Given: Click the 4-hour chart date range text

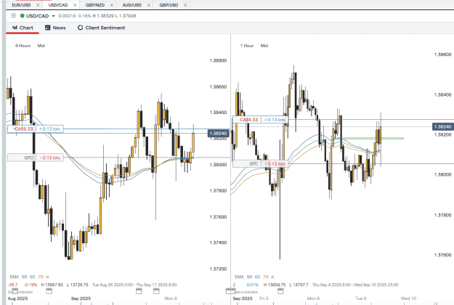Looking at the screenshot, I should tap(134, 285).
